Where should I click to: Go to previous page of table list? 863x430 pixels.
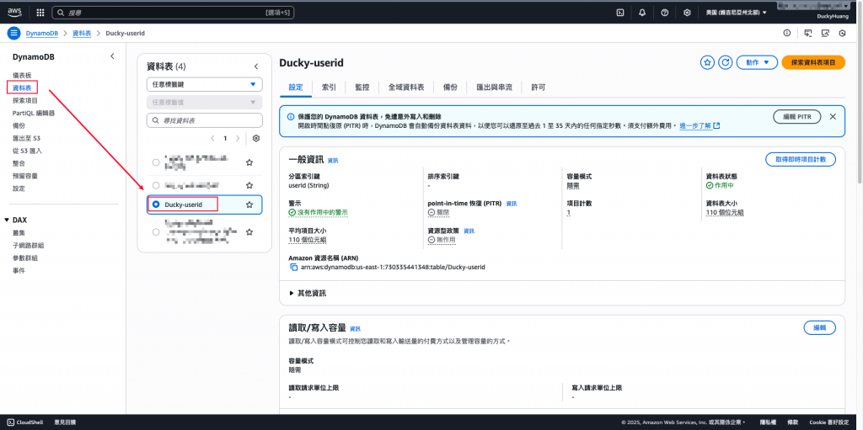213,139
